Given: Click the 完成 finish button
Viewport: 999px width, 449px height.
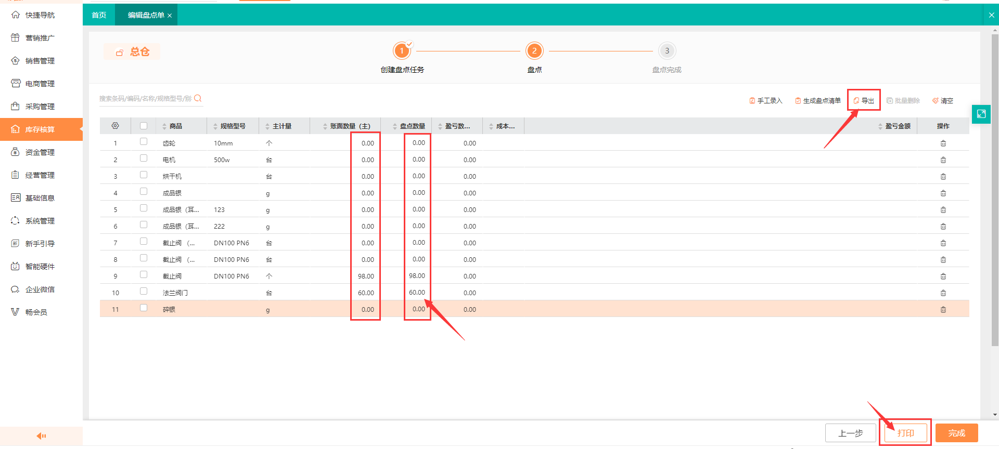Looking at the screenshot, I should click(x=956, y=433).
